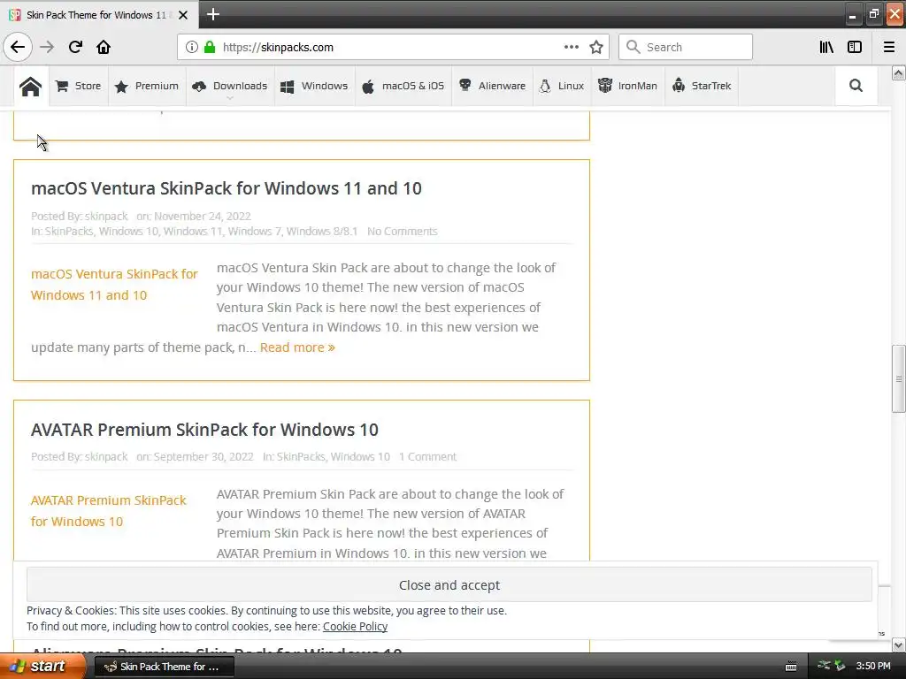Screen dimensions: 906x679
Task: Click the site home icon in navbar
Action: coord(30,87)
